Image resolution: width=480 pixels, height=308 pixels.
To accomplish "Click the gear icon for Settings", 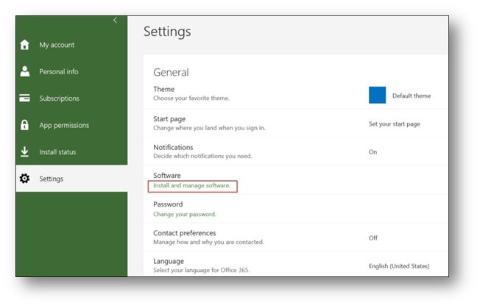I will [24, 179].
